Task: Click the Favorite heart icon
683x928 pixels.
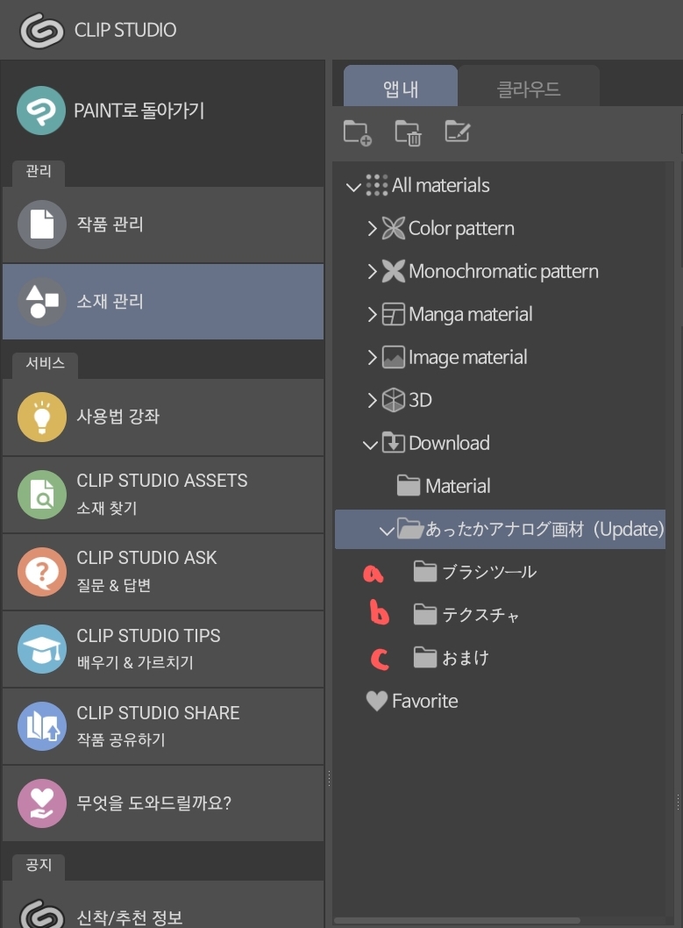Action: click(x=377, y=702)
